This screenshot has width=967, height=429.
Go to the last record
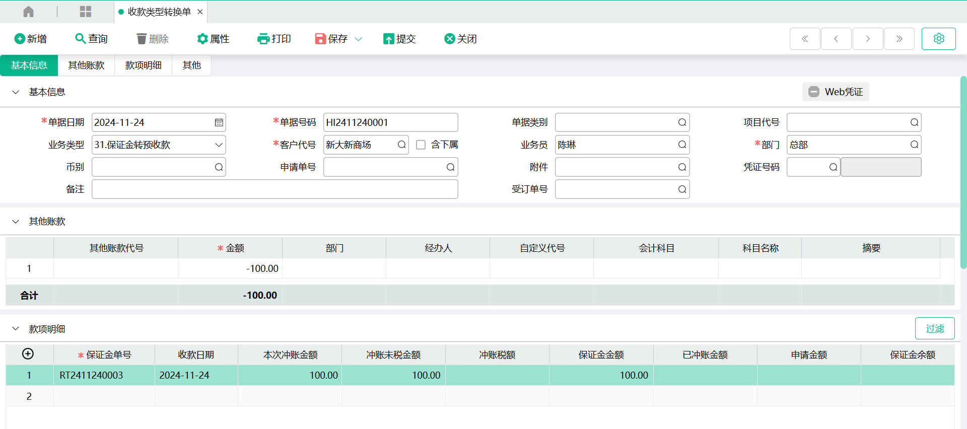(x=899, y=39)
